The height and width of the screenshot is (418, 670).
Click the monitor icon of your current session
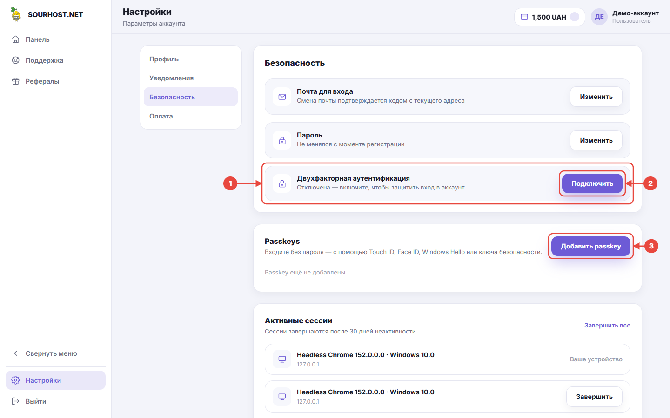click(282, 359)
